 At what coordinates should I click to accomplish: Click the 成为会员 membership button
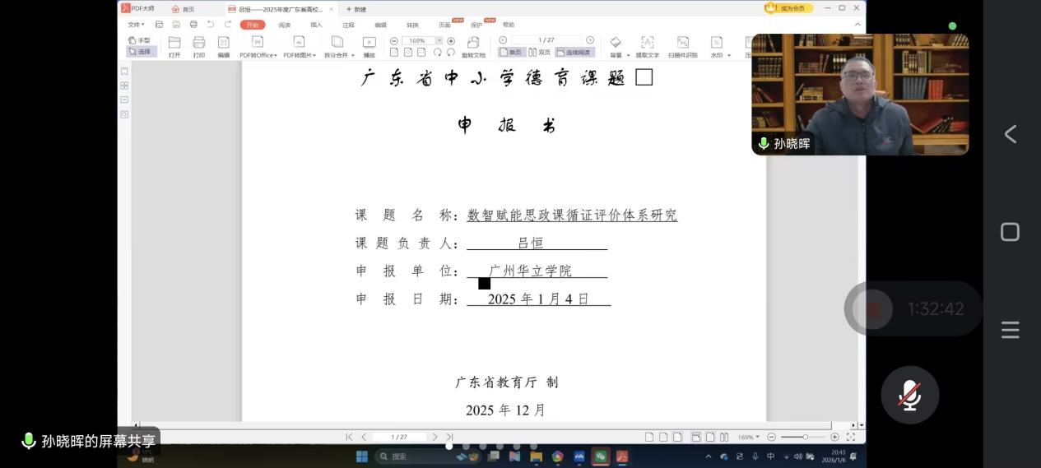click(x=788, y=8)
